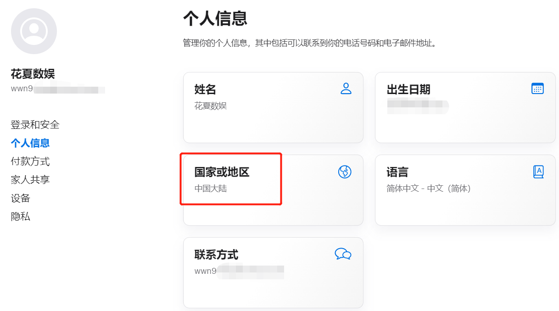Select 个人信息 in sidebar
The image size is (559, 311).
click(x=30, y=143)
